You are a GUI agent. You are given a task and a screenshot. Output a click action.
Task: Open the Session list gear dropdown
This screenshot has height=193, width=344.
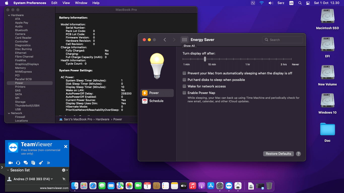pos(65,170)
